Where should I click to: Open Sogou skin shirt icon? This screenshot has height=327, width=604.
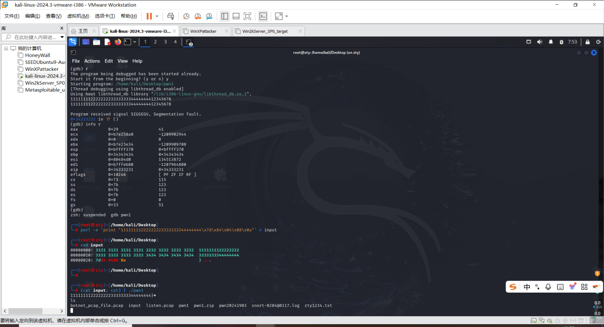click(x=572, y=287)
